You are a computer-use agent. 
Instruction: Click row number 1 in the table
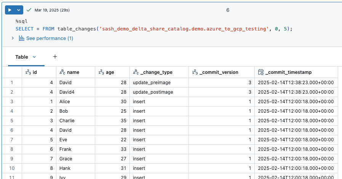coord(12,83)
